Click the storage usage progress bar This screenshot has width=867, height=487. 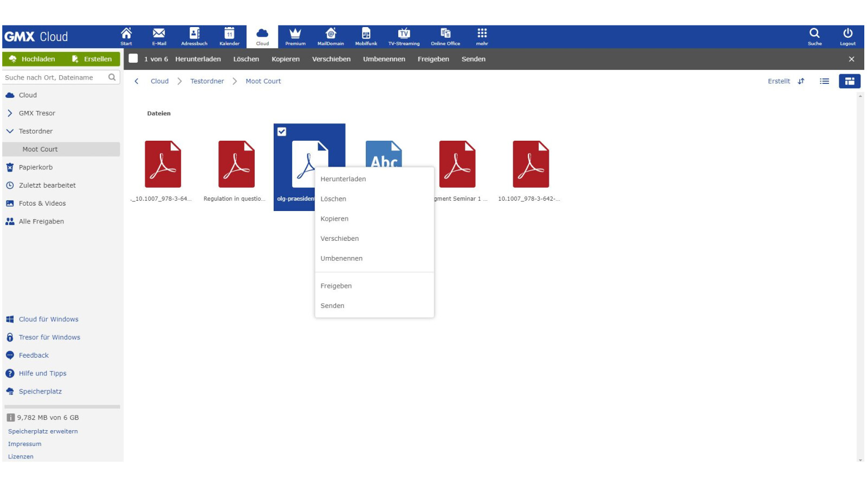coord(62,406)
